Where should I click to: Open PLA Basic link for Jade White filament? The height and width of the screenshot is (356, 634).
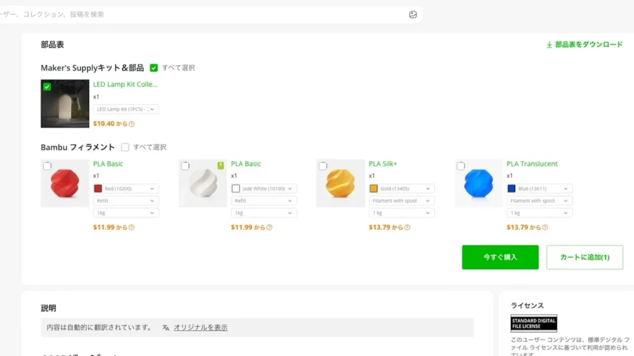(x=246, y=164)
